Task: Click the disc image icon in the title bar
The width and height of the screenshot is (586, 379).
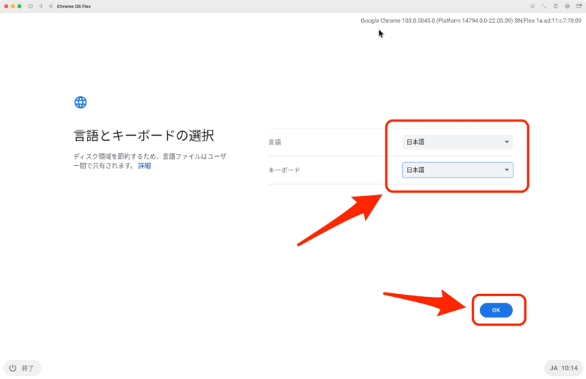Action: click(567, 6)
